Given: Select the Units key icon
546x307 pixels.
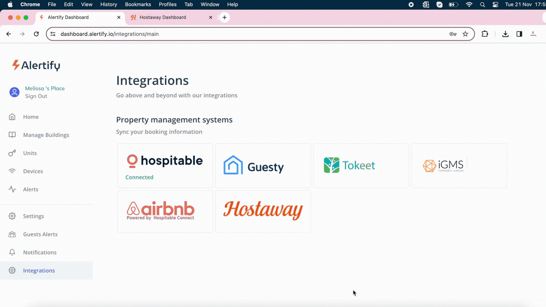Looking at the screenshot, I should [12, 153].
